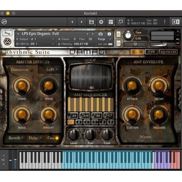Solo the instrument with S button
This screenshot has height=182, width=182.
coord(118,34)
